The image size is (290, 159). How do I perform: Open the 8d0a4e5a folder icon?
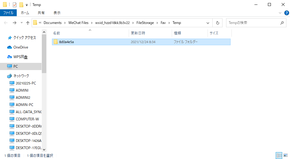(55, 42)
